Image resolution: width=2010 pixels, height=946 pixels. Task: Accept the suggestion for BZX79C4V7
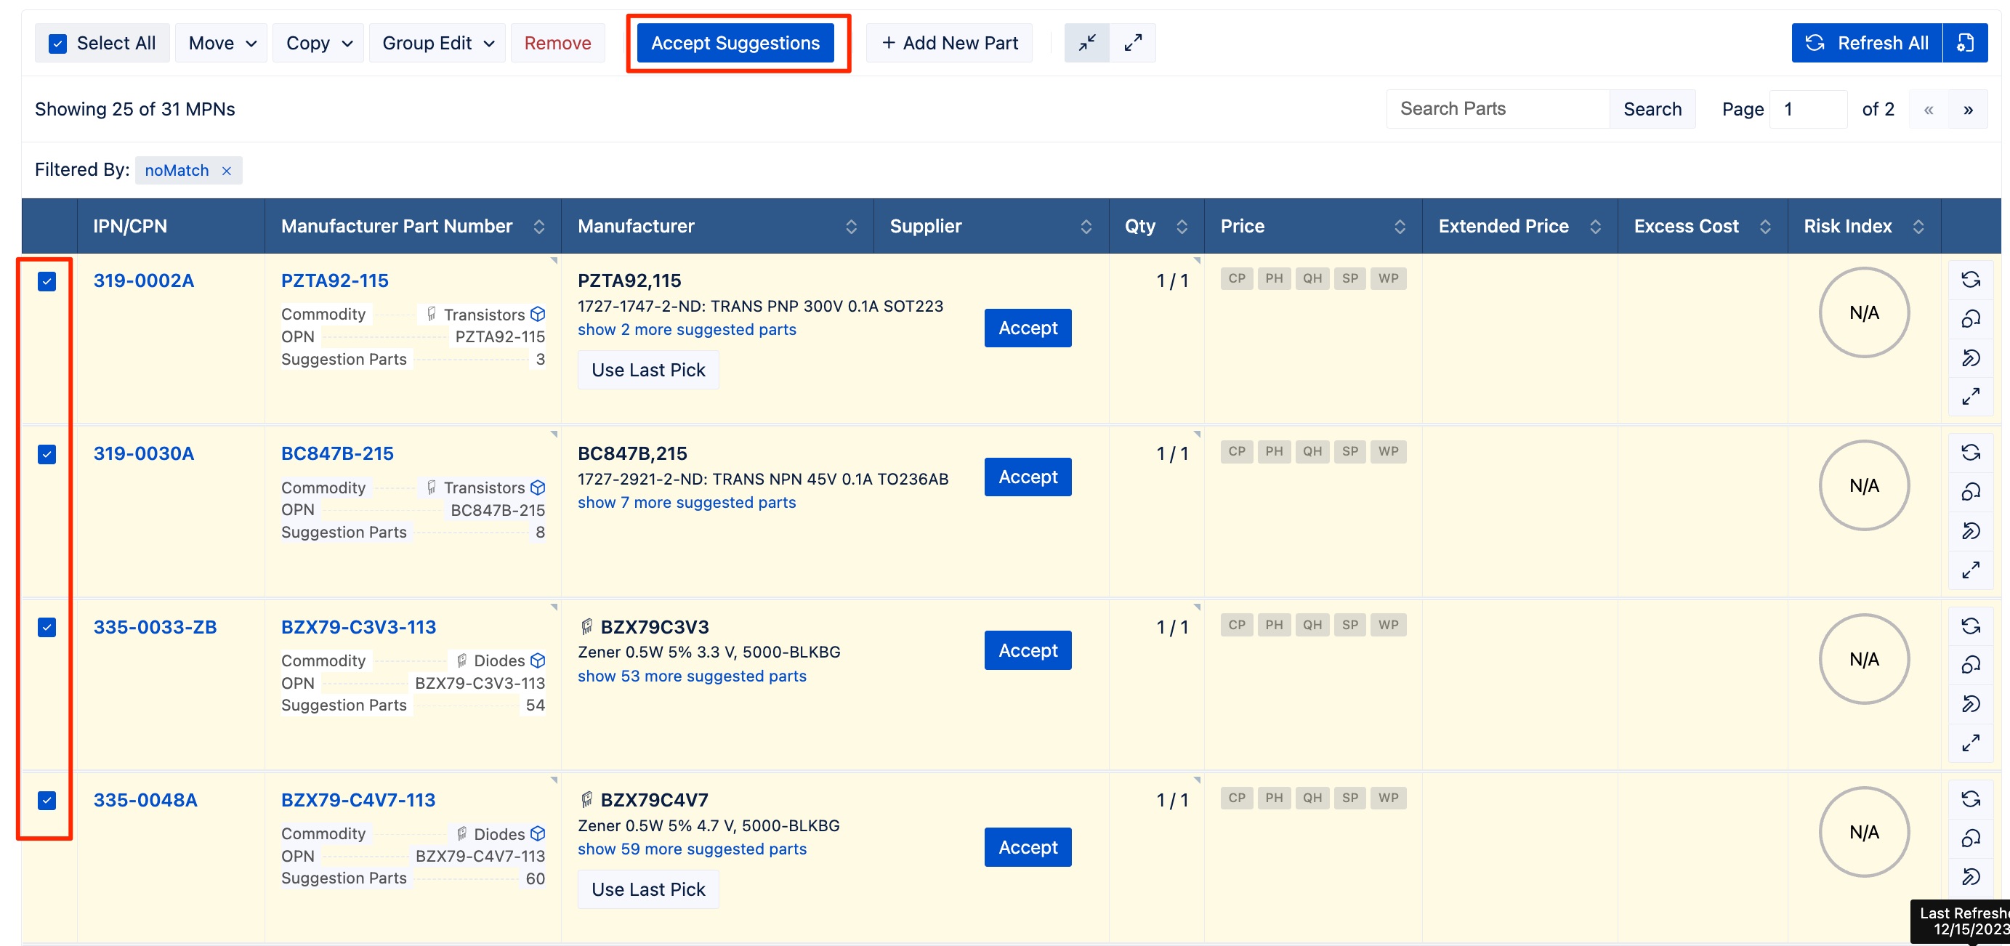point(1028,848)
